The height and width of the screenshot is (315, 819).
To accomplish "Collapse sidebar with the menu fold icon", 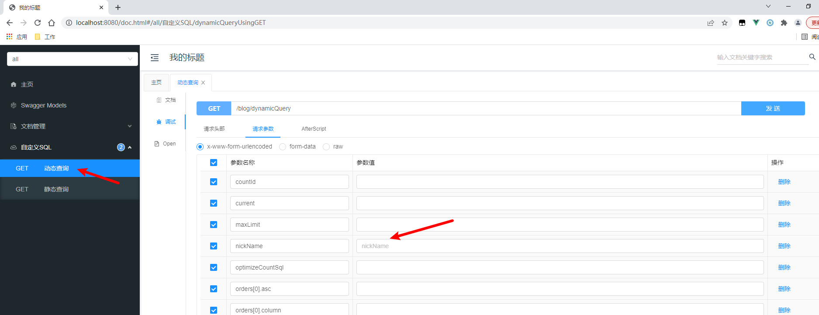I will (155, 58).
